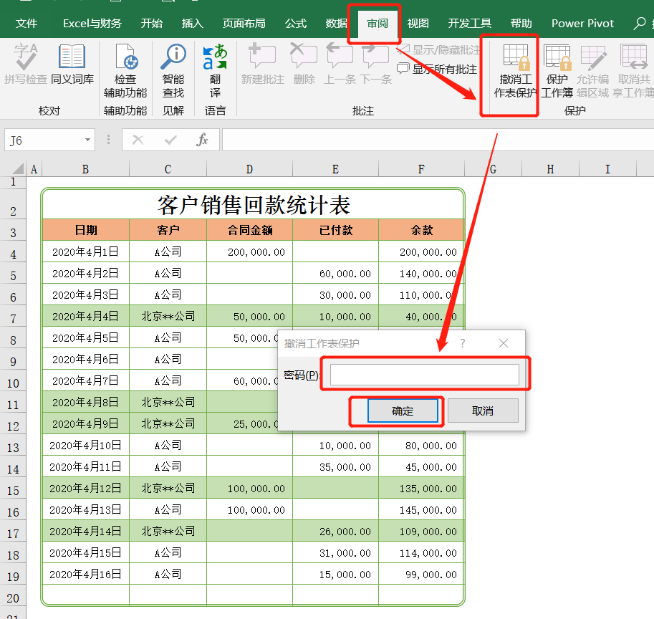This screenshot has height=619, width=654.
Task: Click the 合同金额 header cell
Action: click(249, 230)
